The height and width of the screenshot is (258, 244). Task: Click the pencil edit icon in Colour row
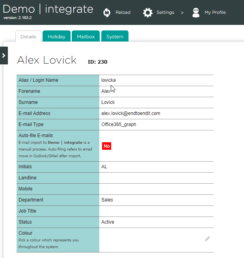click(207, 239)
